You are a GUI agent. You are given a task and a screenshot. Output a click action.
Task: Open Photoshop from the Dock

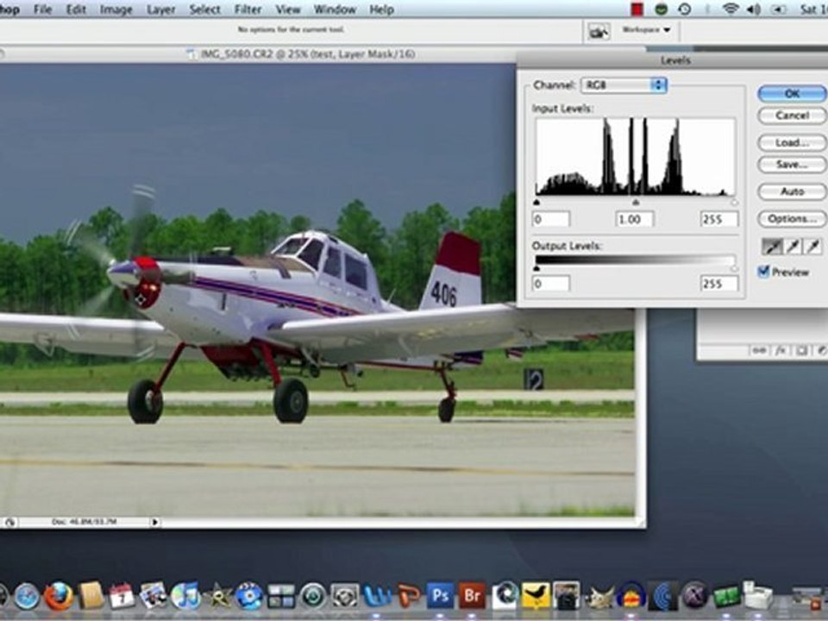point(439,597)
